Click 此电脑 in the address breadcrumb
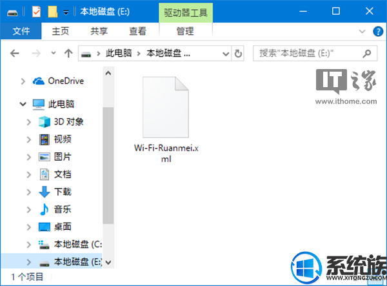This screenshot has width=387, height=286. pyautogui.click(x=119, y=53)
